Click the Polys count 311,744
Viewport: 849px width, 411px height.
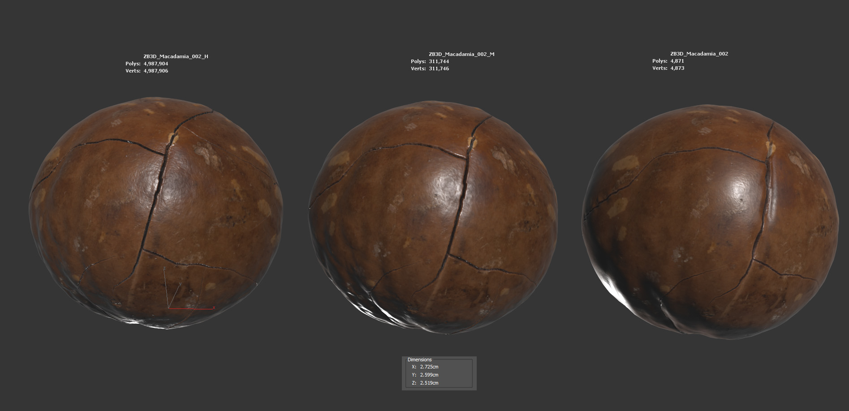439,61
